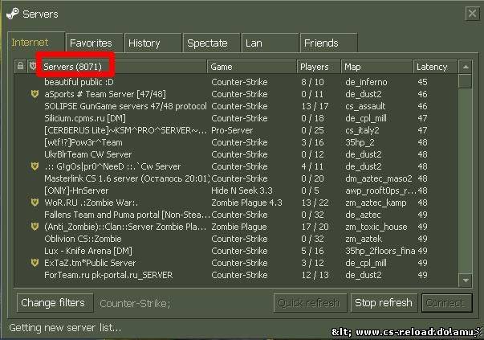The height and width of the screenshot is (340, 484).
Task: Click the 'Zombie Plague 4.3' game cell
Action: click(246, 203)
